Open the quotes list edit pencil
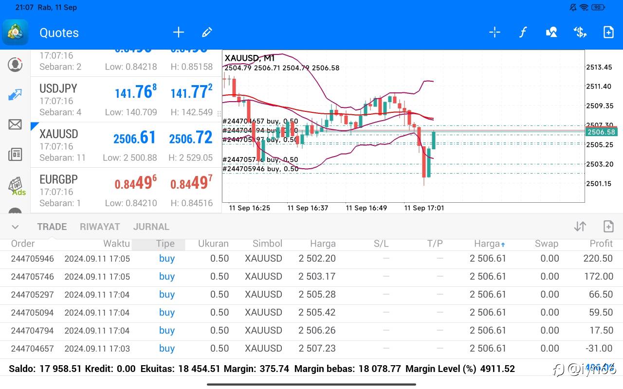The image size is (623, 389). tap(207, 33)
